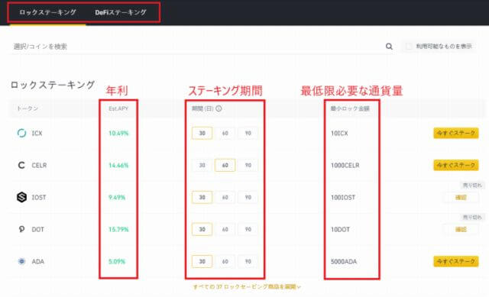Select 30 day period for ADA

pos(202,261)
